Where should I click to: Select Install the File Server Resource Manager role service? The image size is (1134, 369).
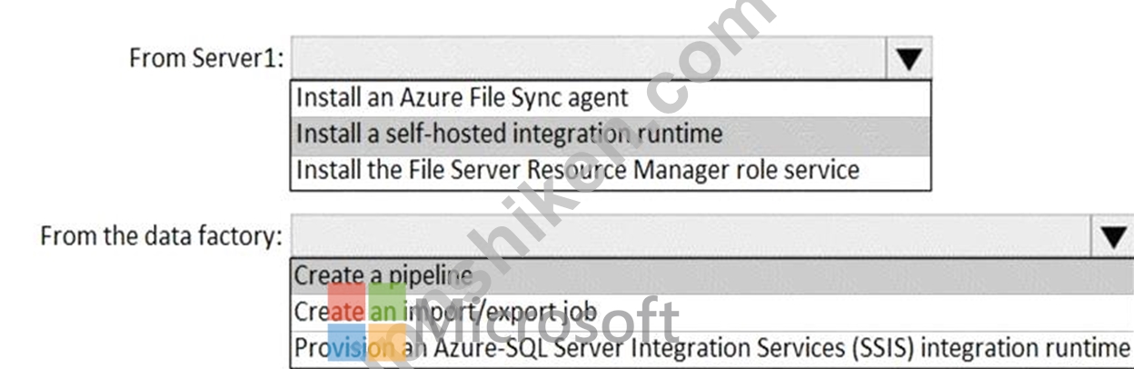click(x=611, y=169)
